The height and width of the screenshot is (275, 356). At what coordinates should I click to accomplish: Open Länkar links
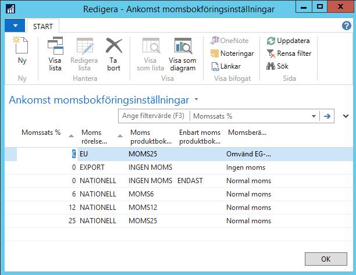[226, 66]
